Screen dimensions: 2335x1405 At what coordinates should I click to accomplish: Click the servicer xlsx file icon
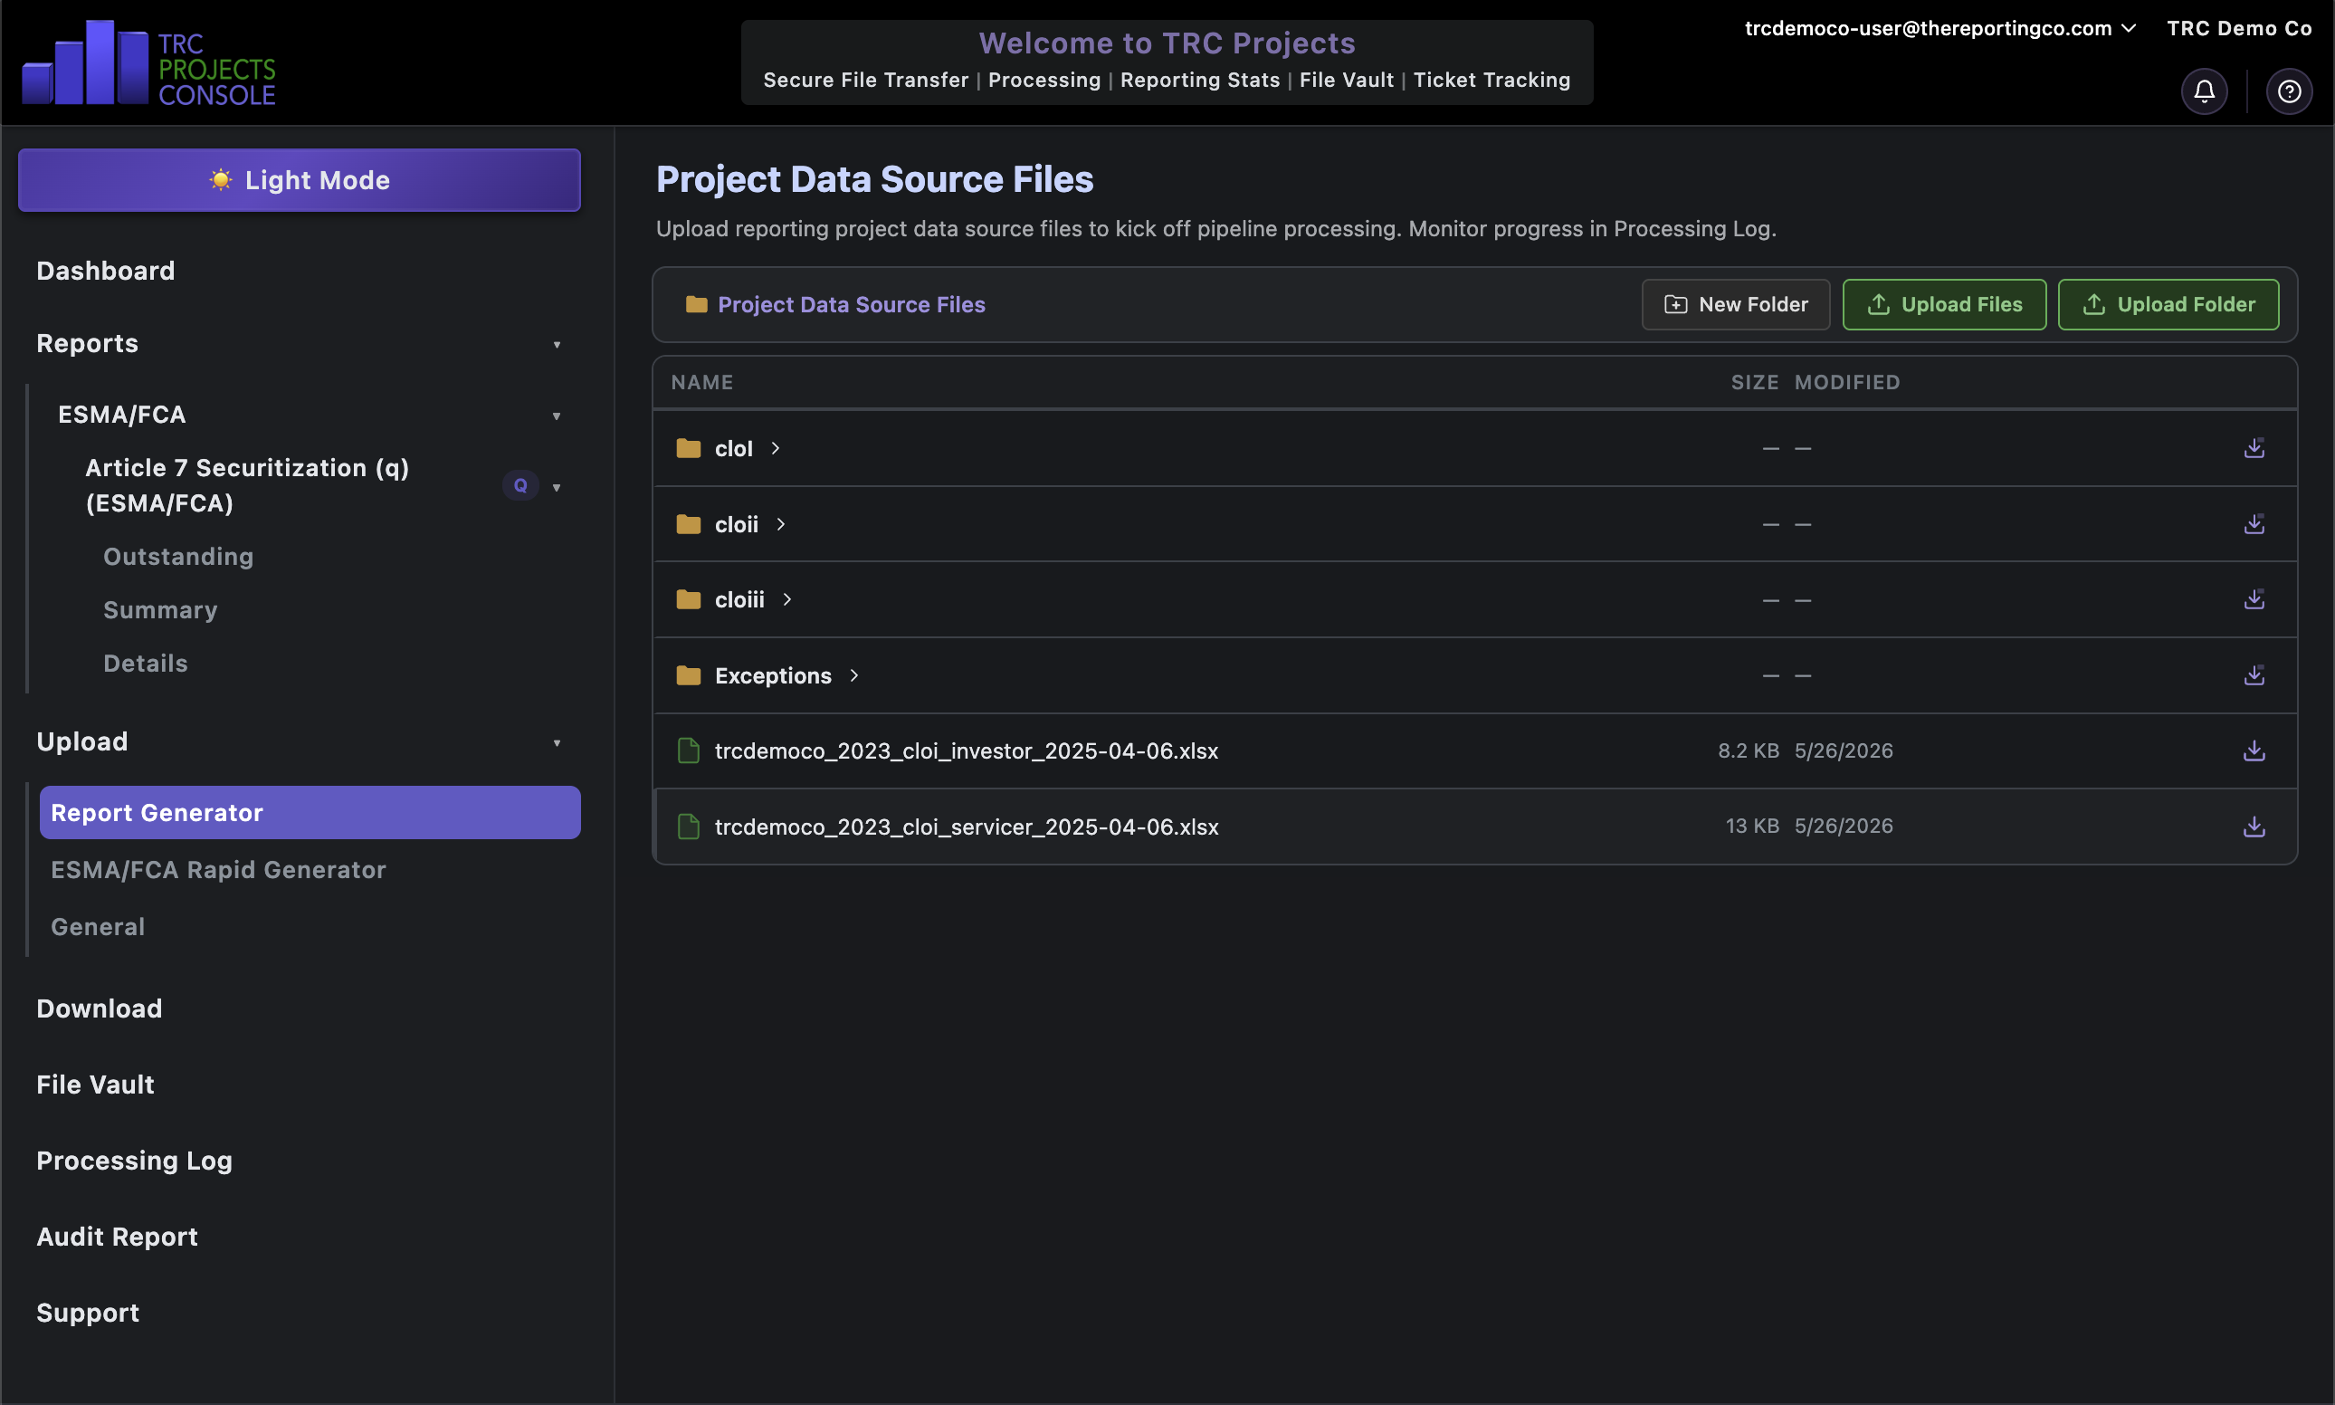tap(688, 827)
